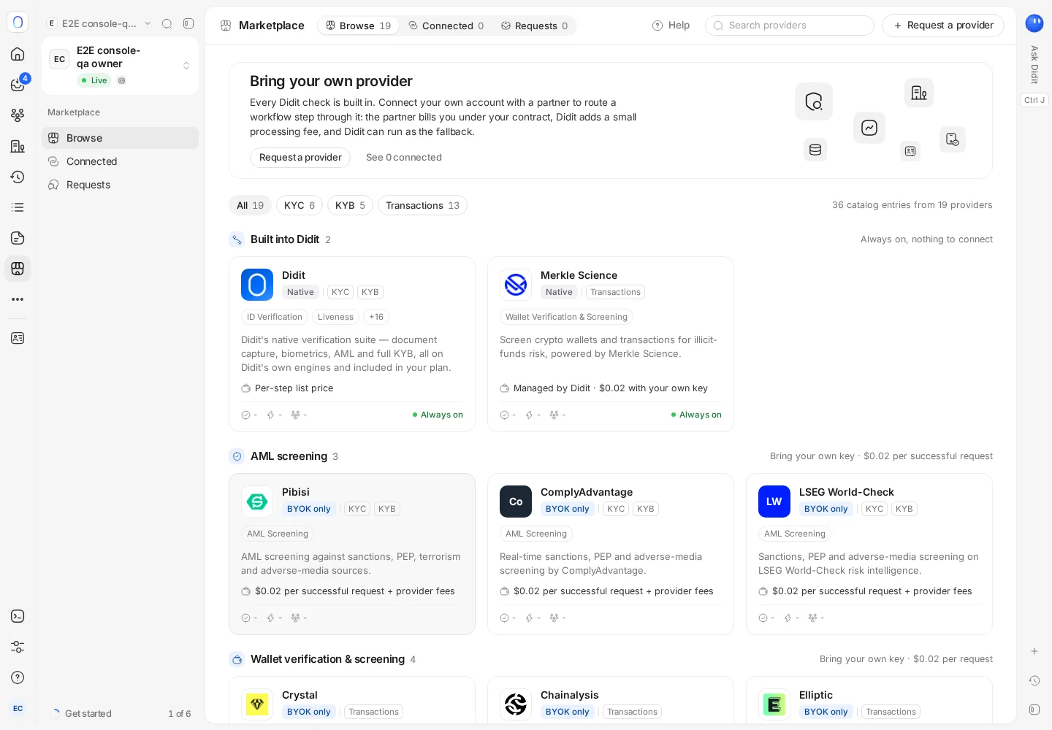Image resolution: width=1052 pixels, height=730 pixels.
Task: Click the top-right Request a provider button
Action: [943, 26]
